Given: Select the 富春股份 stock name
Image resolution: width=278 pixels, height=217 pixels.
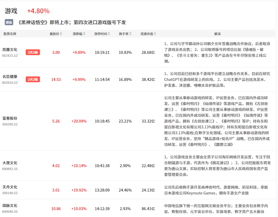Looking at the screenshot, I should tap(10, 118).
